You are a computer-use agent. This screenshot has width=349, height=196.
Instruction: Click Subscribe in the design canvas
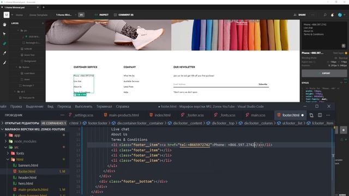point(263,84)
